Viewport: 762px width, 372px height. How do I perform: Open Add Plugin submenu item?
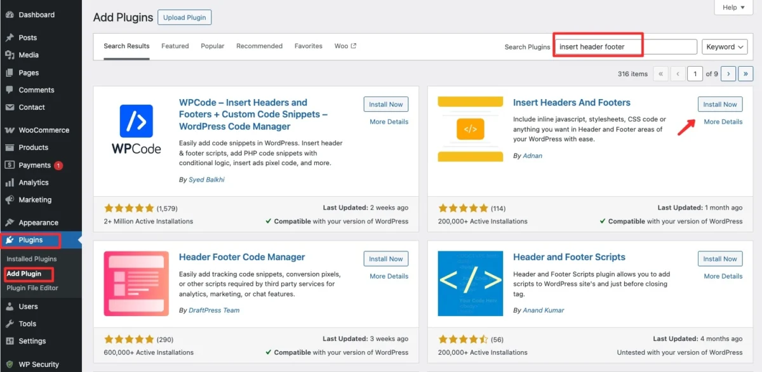(x=24, y=274)
